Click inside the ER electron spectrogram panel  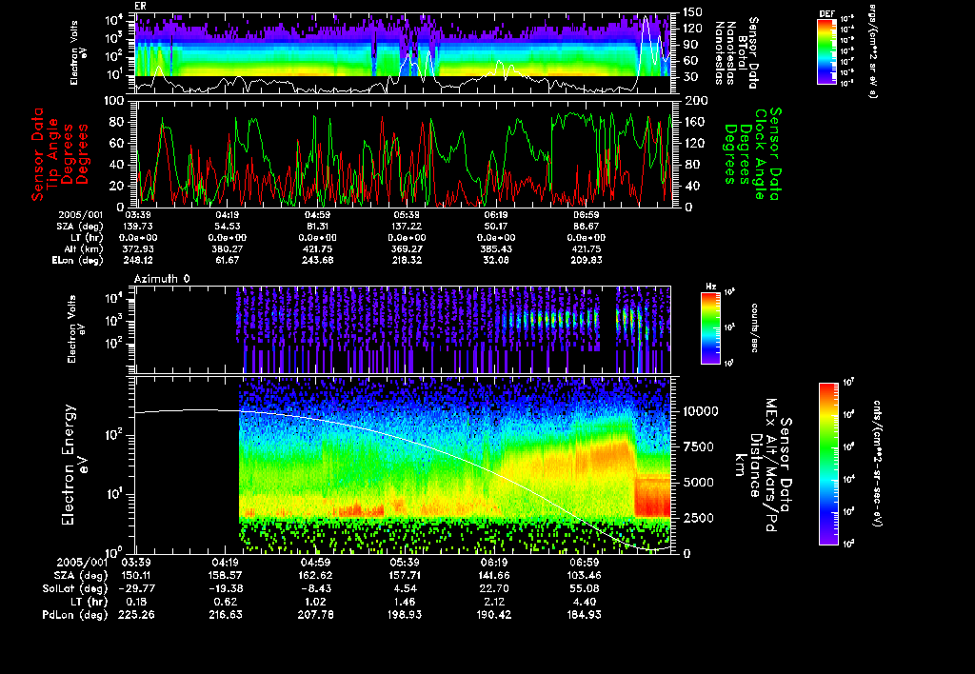tap(403, 53)
